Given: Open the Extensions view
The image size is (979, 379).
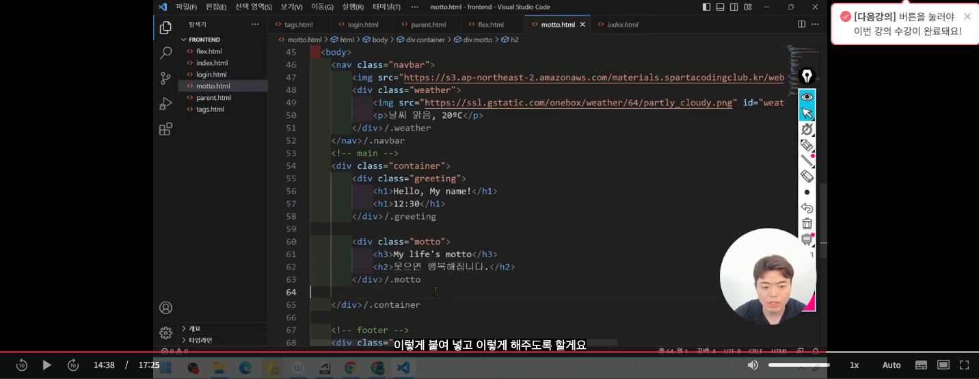Looking at the screenshot, I should pos(165,129).
